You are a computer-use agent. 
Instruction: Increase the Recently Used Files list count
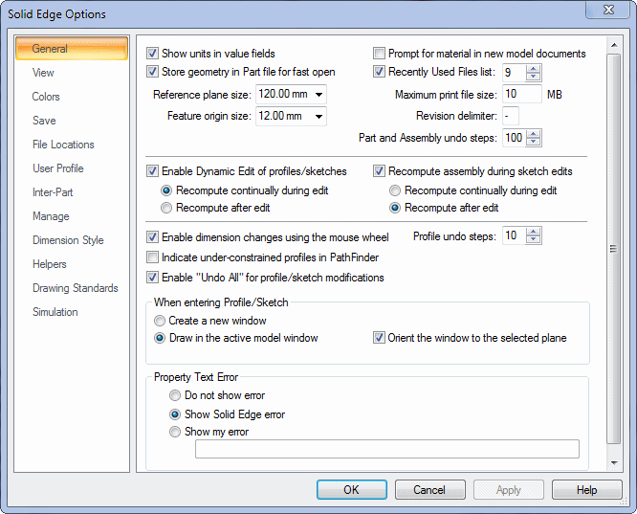coord(534,68)
